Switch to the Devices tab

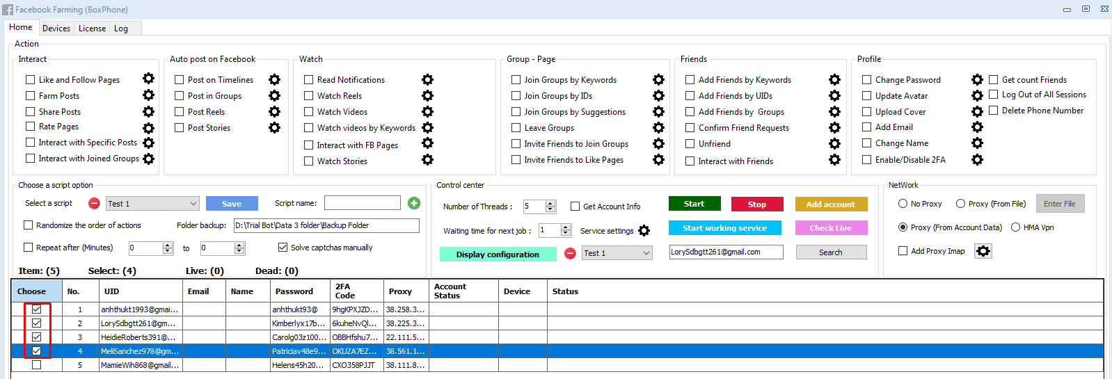pos(56,29)
